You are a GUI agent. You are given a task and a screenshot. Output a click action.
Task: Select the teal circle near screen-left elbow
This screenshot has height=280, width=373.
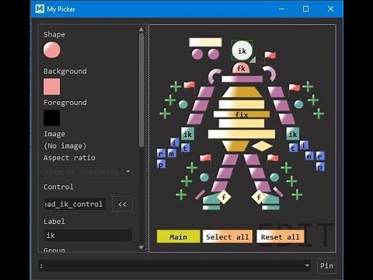click(183, 104)
